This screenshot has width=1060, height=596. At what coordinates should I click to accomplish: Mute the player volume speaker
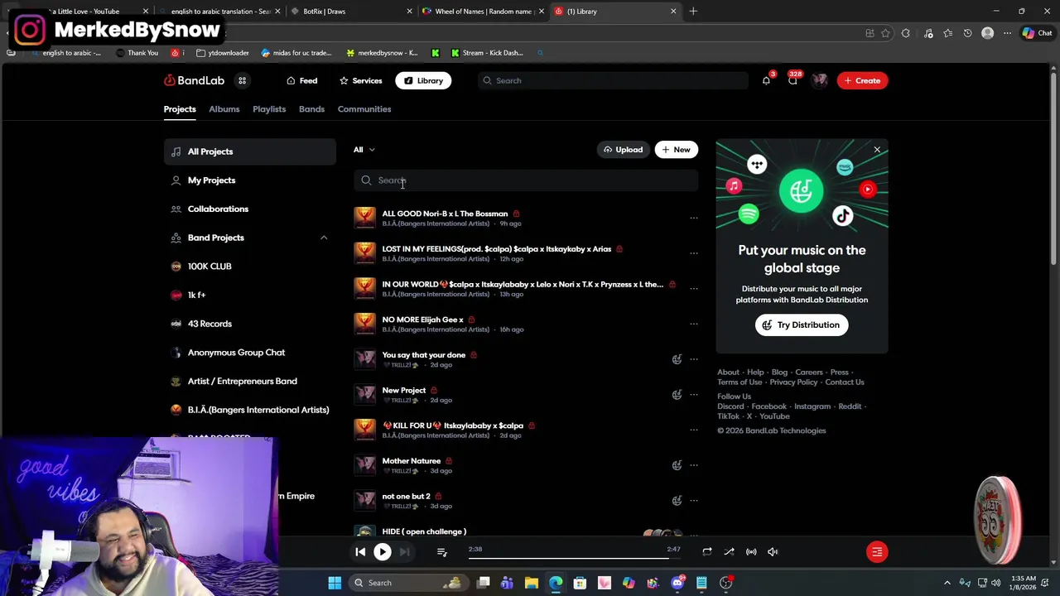click(x=773, y=552)
